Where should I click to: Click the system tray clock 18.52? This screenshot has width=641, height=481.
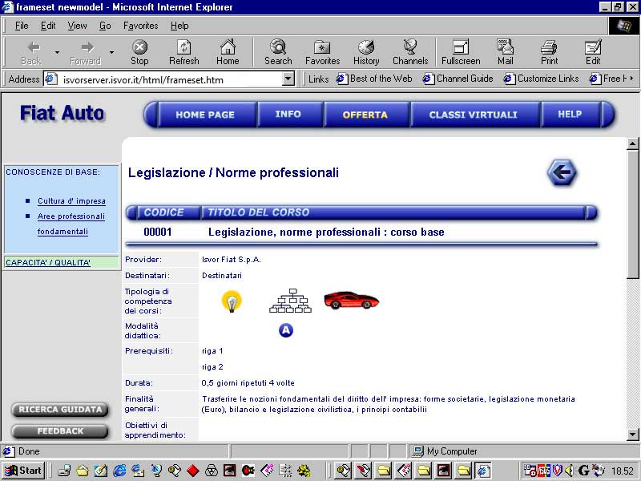tap(622, 471)
